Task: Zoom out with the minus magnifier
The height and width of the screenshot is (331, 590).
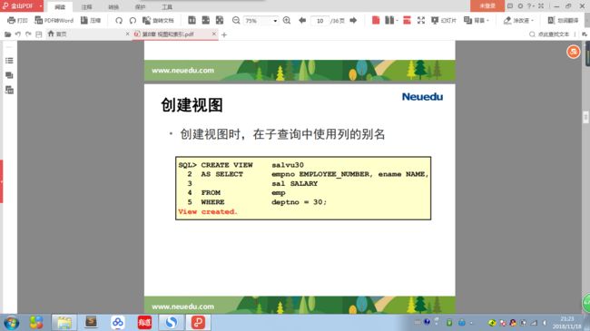Action: pyautogui.click(x=236, y=20)
